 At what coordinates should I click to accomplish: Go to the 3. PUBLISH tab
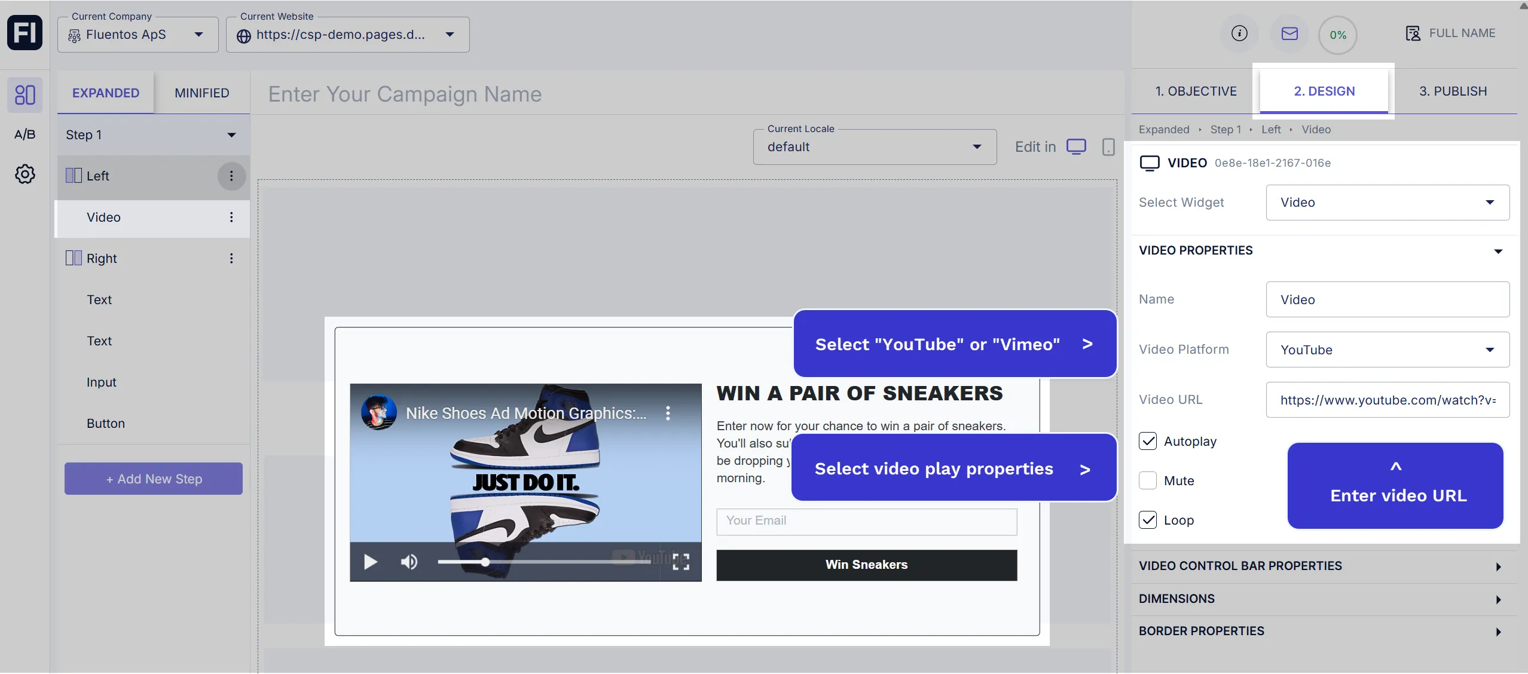[x=1453, y=91]
